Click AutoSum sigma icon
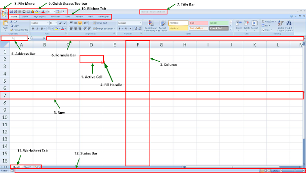The image size is (306, 173). coord(263,22)
